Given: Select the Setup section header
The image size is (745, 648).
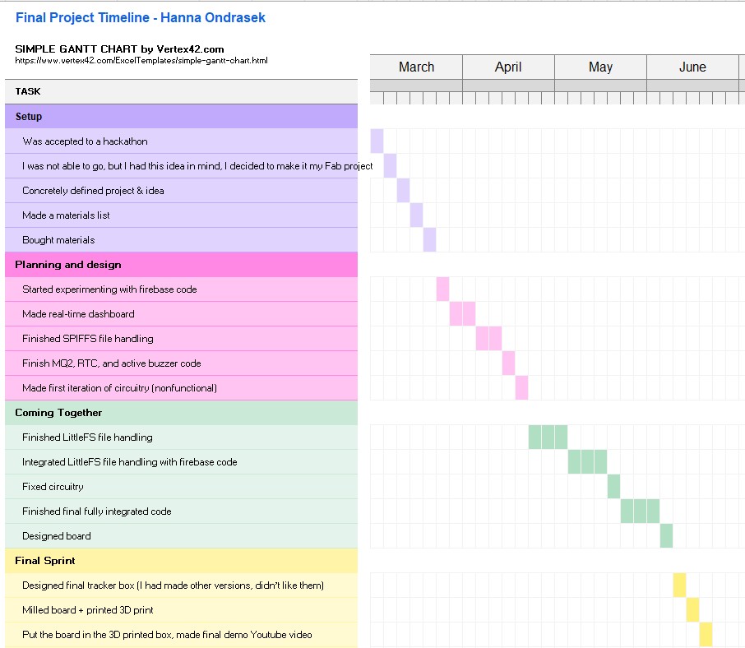Looking at the screenshot, I should tap(181, 117).
